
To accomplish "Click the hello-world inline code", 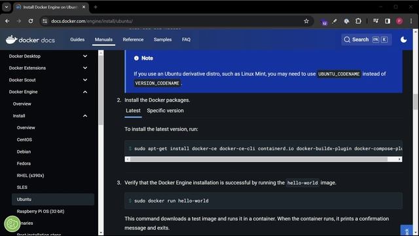I will tap(302, 183).
